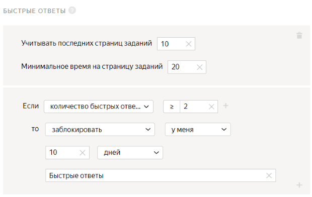
Task: Open the у меня scope dropdown
Action: pyautogui.click(x=198, y=130)
